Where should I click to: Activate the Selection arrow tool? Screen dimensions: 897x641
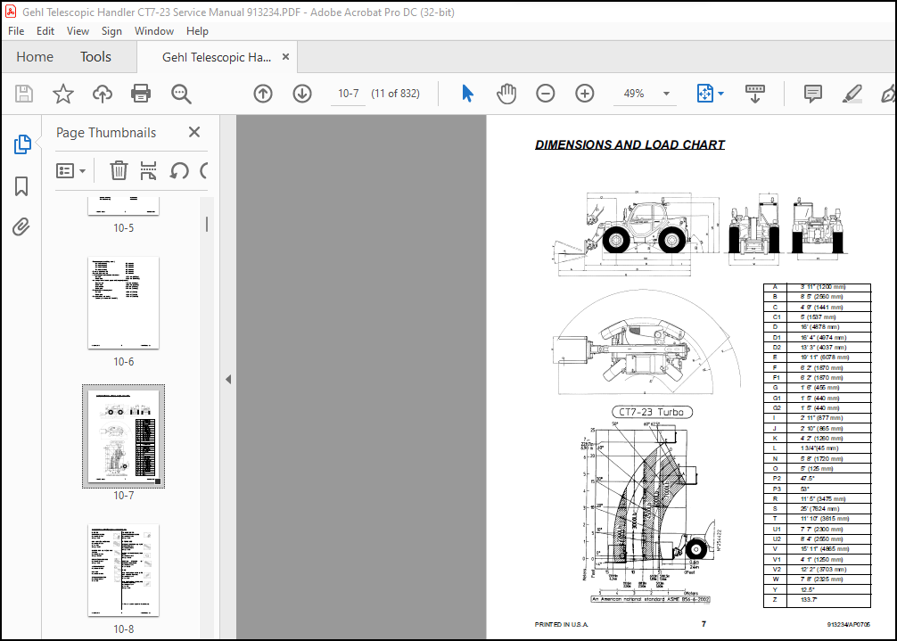[467, 94]
